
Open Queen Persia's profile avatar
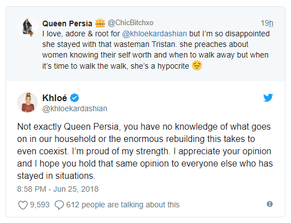click(27, 28)
